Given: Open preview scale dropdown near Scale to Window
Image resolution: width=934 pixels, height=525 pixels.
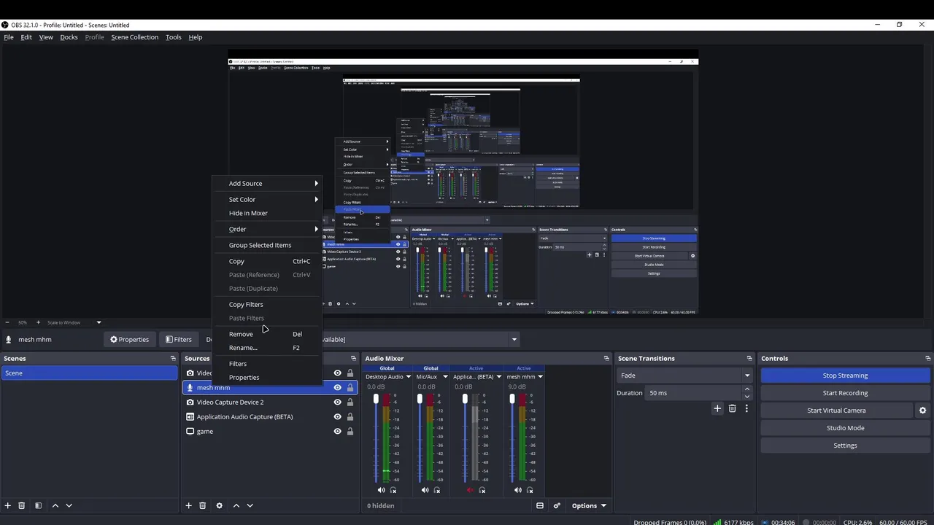Looking at the screenshot, I should [x=99, y=322].
